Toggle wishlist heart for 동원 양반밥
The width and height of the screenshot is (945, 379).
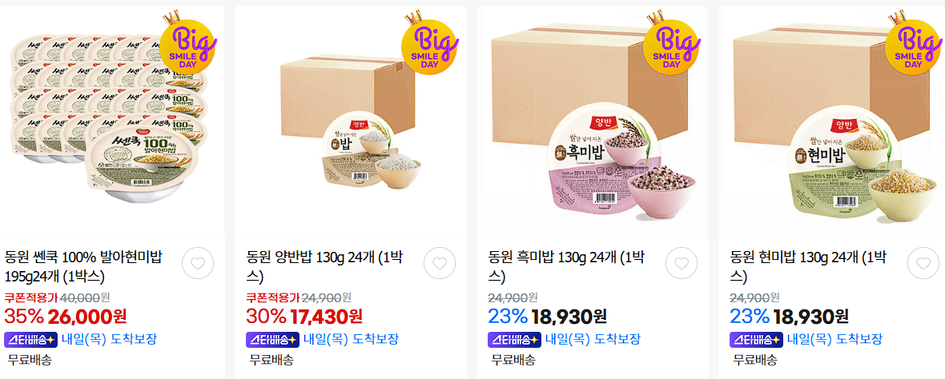pyautogui.click(x=440, y=263)
